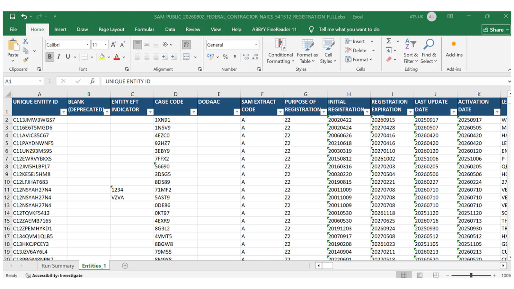The width and height of the screenshot is (514, 289).
Task: Open filter dropdown for DODAAC column
Action: (x=237, y=112)
